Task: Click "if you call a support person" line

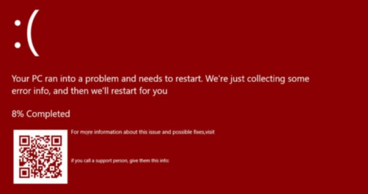Action: [x=99, y=161]
